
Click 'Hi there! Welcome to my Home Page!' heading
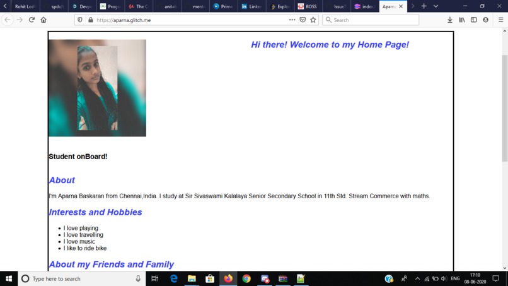(x=330, y=44)
